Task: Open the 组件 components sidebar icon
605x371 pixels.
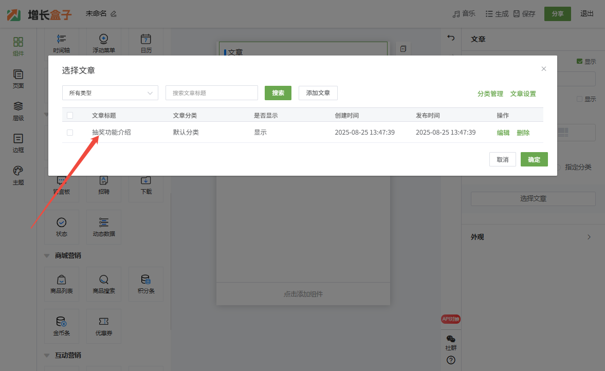Action: [18, 46]
